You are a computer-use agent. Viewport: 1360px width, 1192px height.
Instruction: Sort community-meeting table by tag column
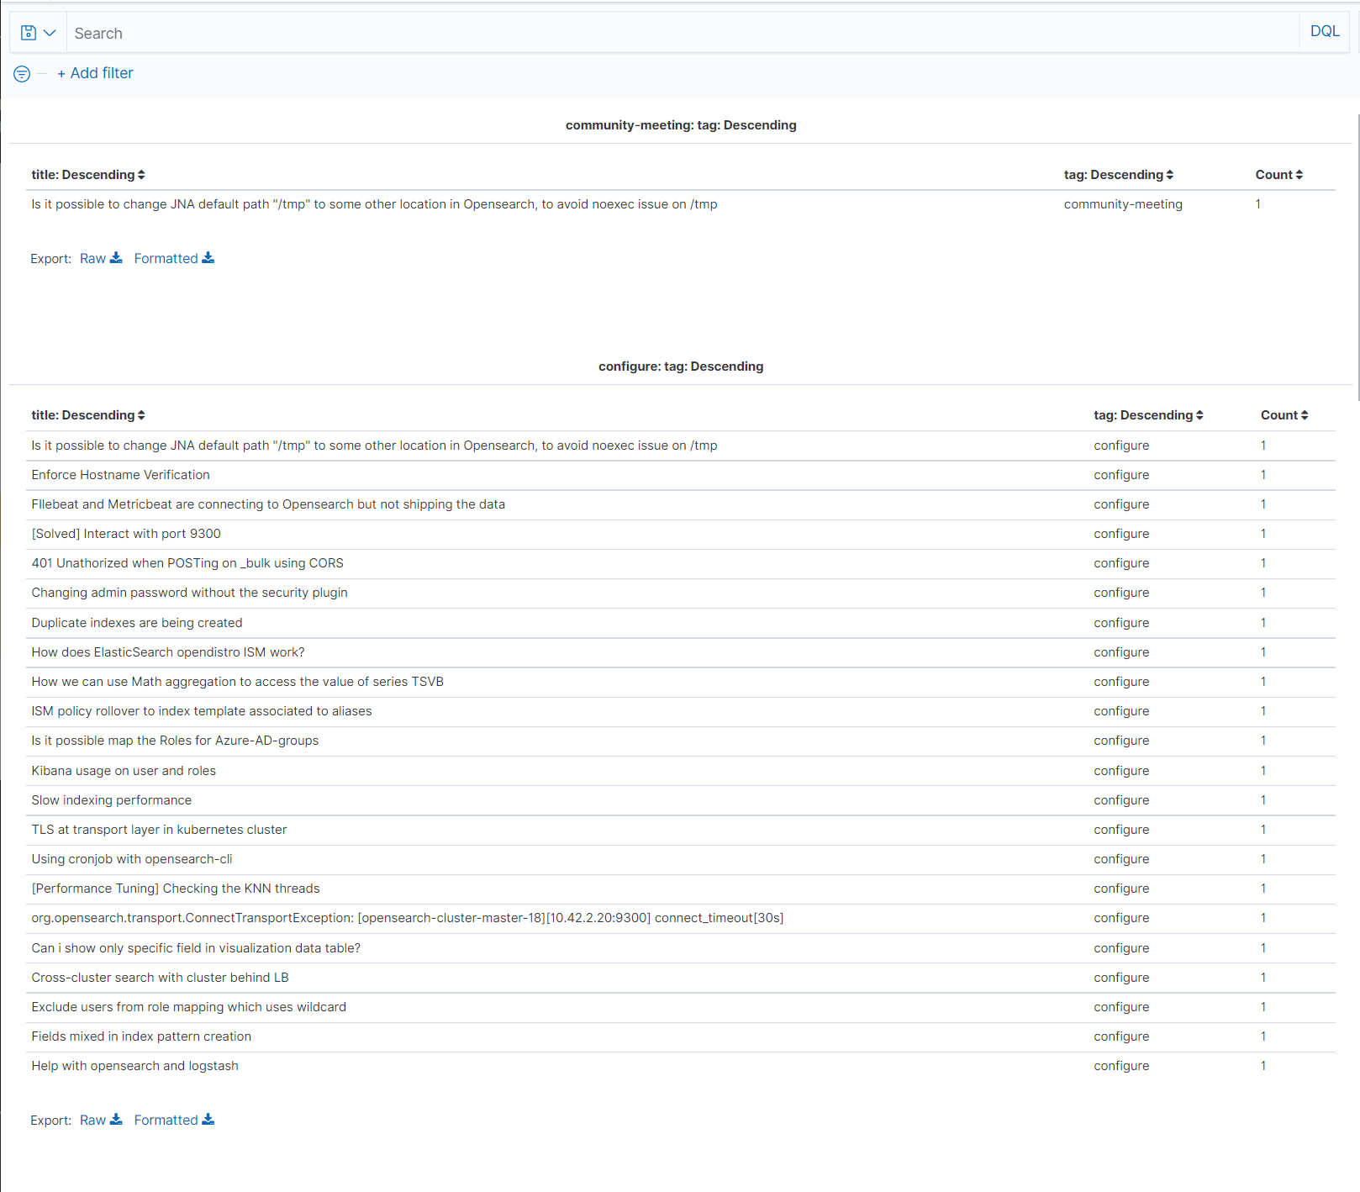1118,175
